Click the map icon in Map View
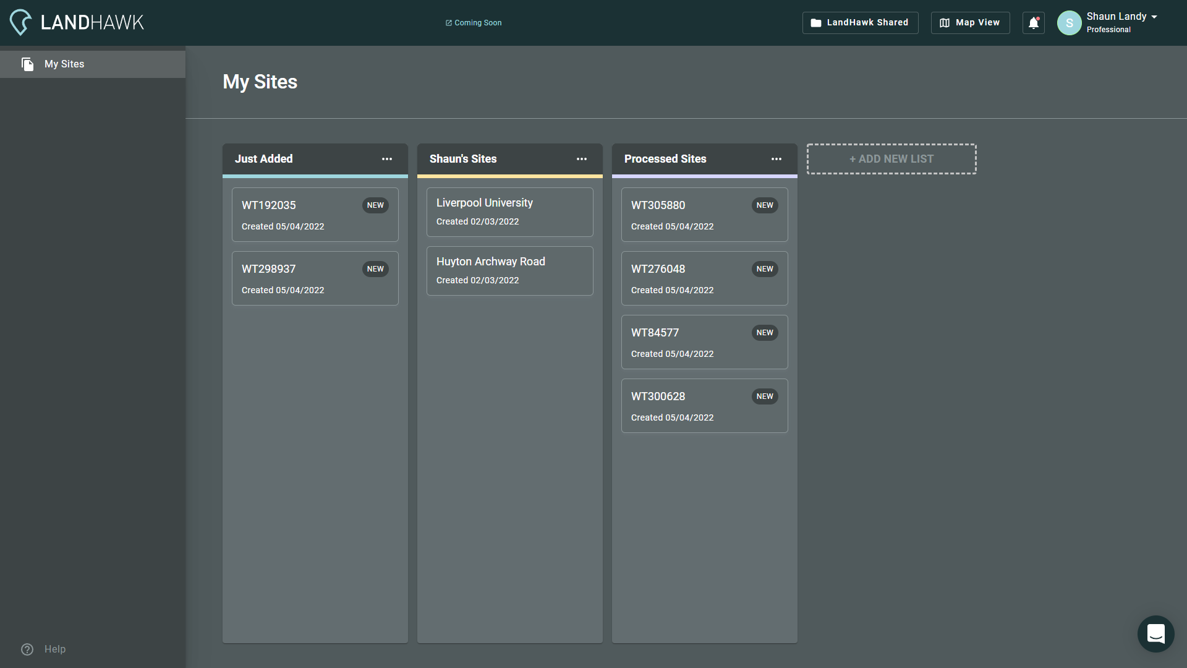This screenshot has height=668, width=1187. pyautogui.click(x=945, y=23)
